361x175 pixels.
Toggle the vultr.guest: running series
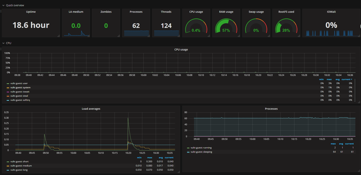[x=201, y=148]
